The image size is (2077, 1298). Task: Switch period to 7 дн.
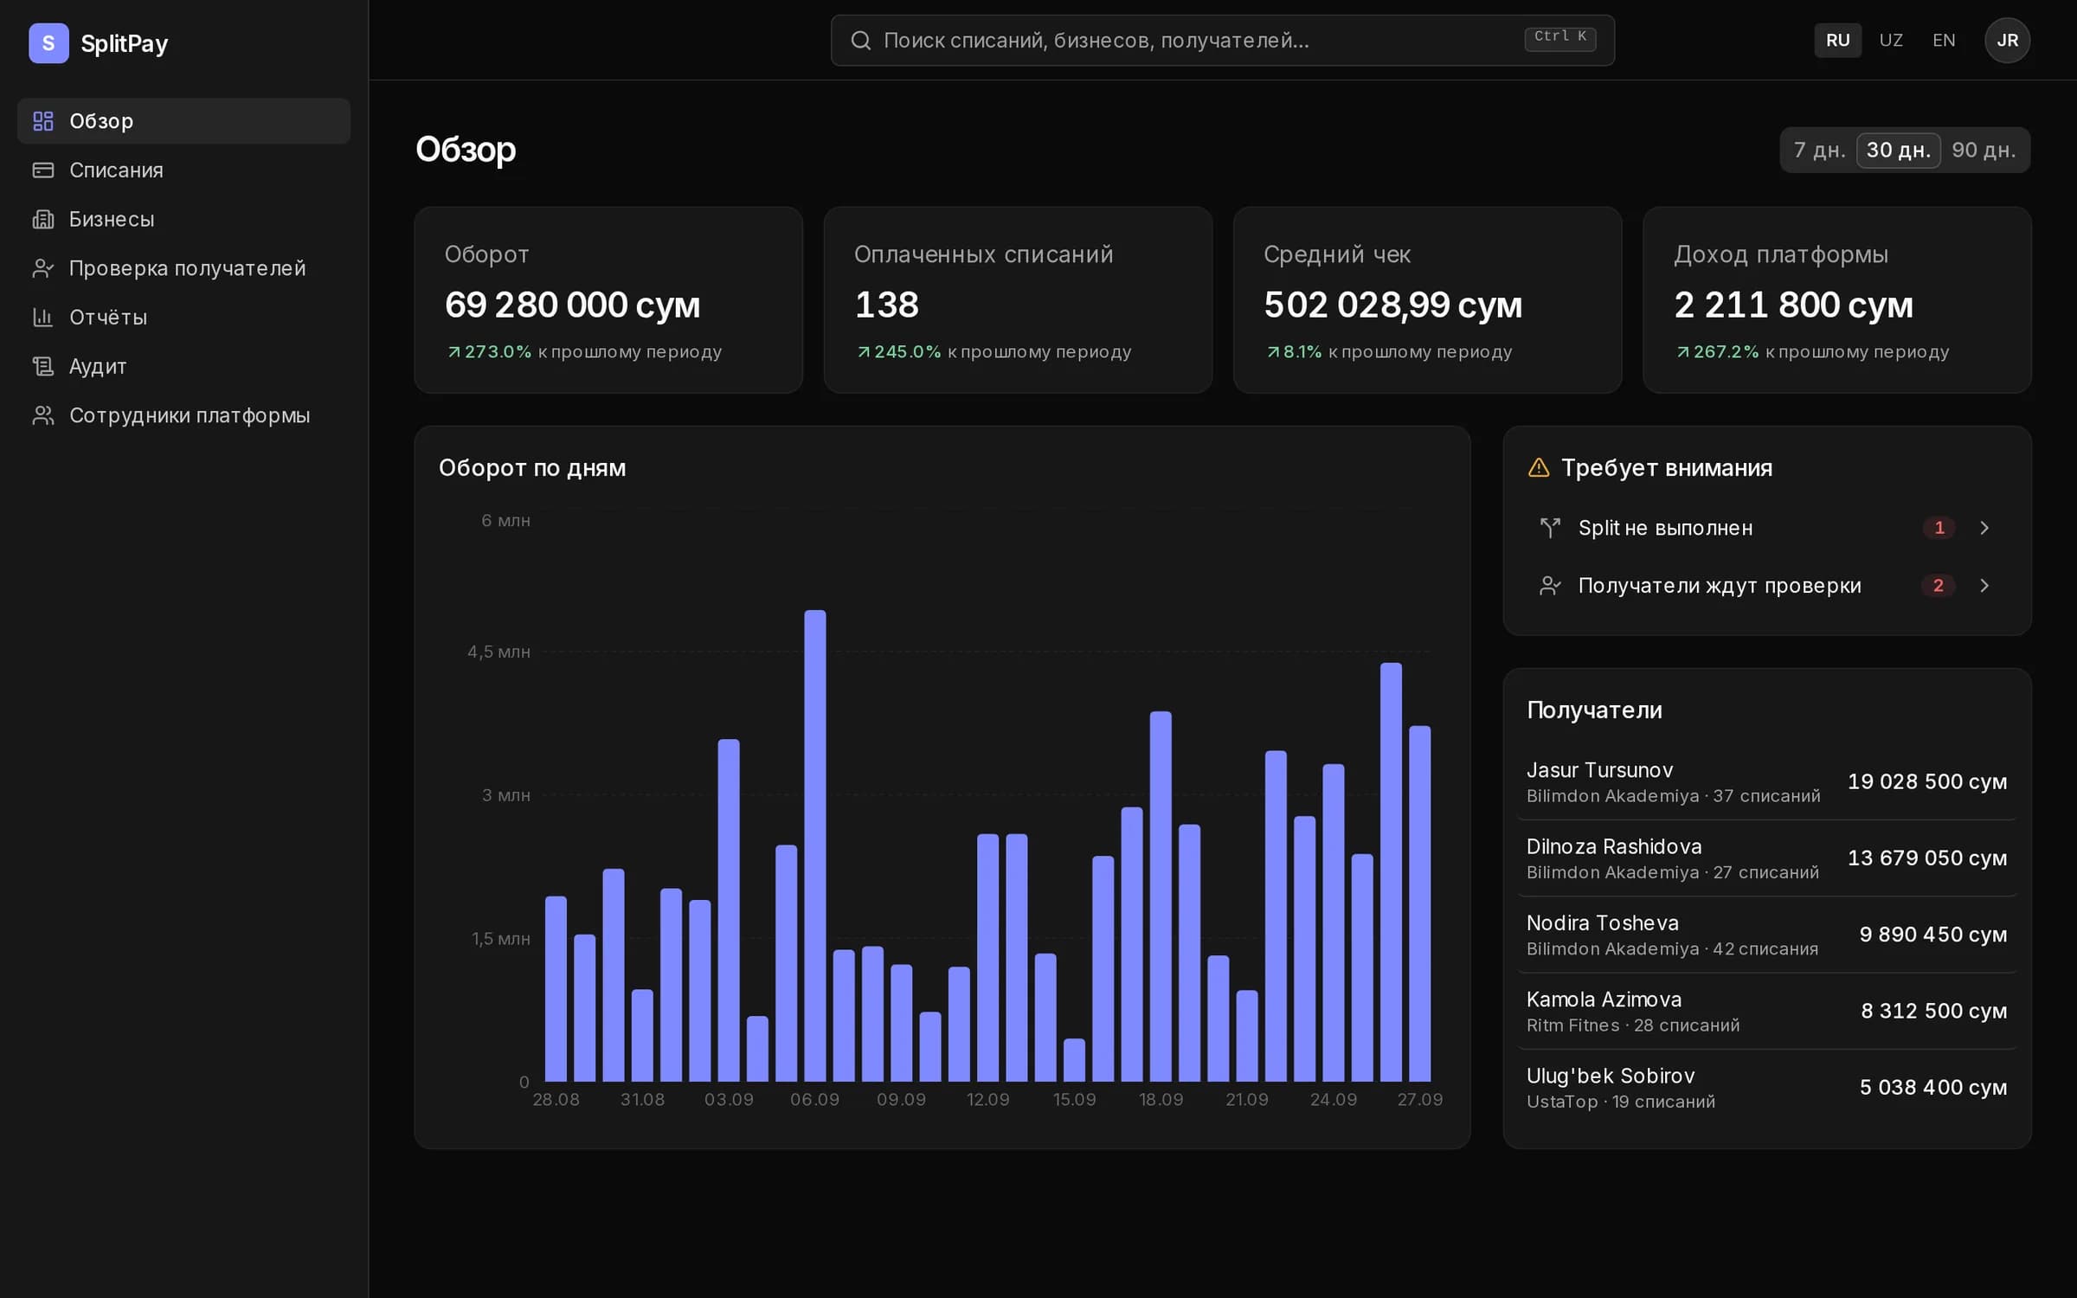pyautogui.click(x=1819, y=151)
